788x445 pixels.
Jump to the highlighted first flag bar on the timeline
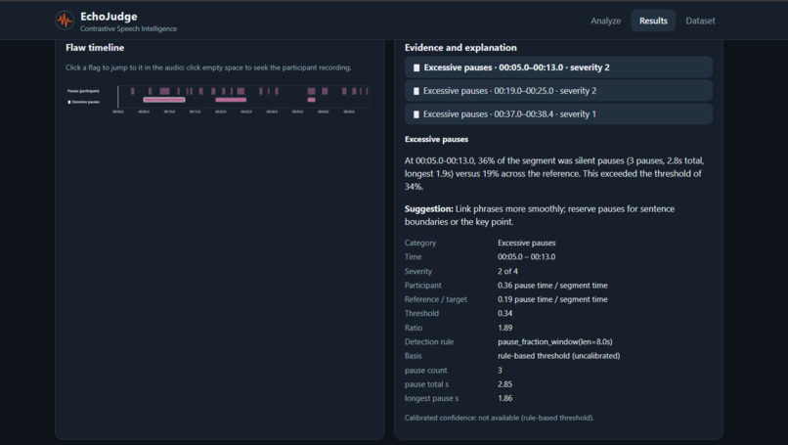[164, 100]
